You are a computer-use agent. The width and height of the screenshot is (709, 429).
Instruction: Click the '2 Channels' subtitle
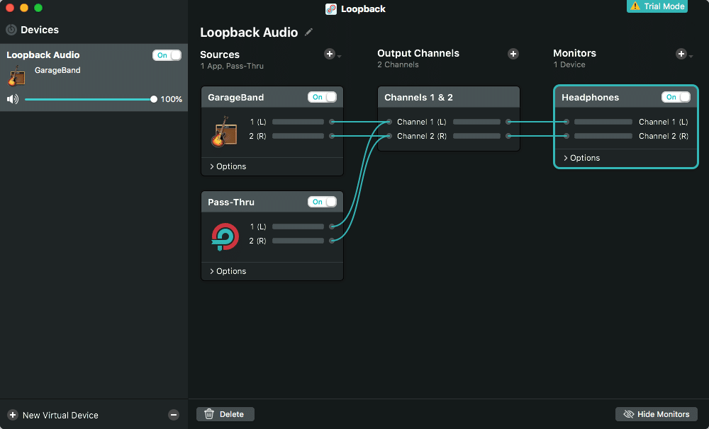pos(398,64)
